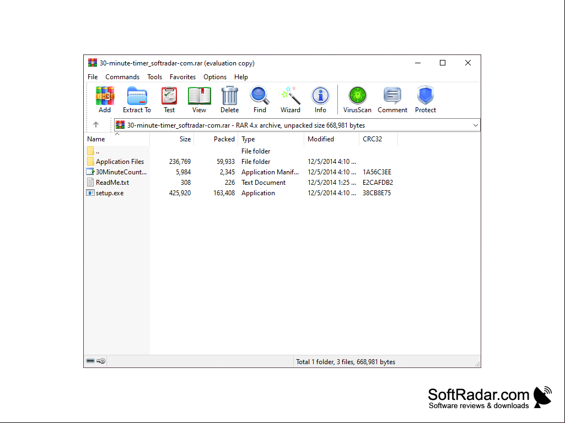Click the Application Files name text
This screenshot has width=565, height=423.
click(120, 162)
